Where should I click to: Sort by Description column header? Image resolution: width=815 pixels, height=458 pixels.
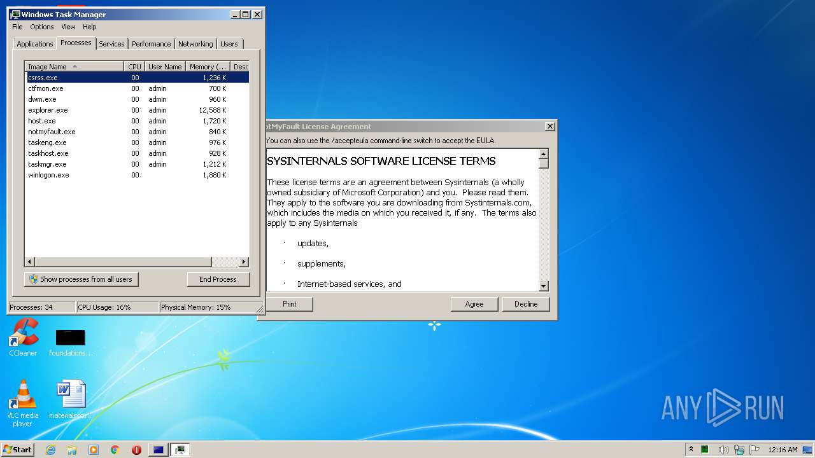coord(240,67)
